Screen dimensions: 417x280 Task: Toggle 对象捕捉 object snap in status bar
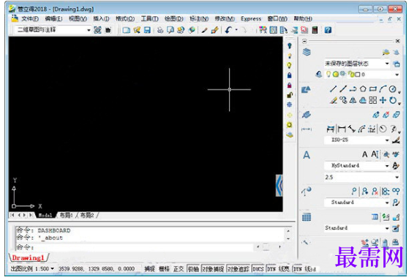click(214, 269)
